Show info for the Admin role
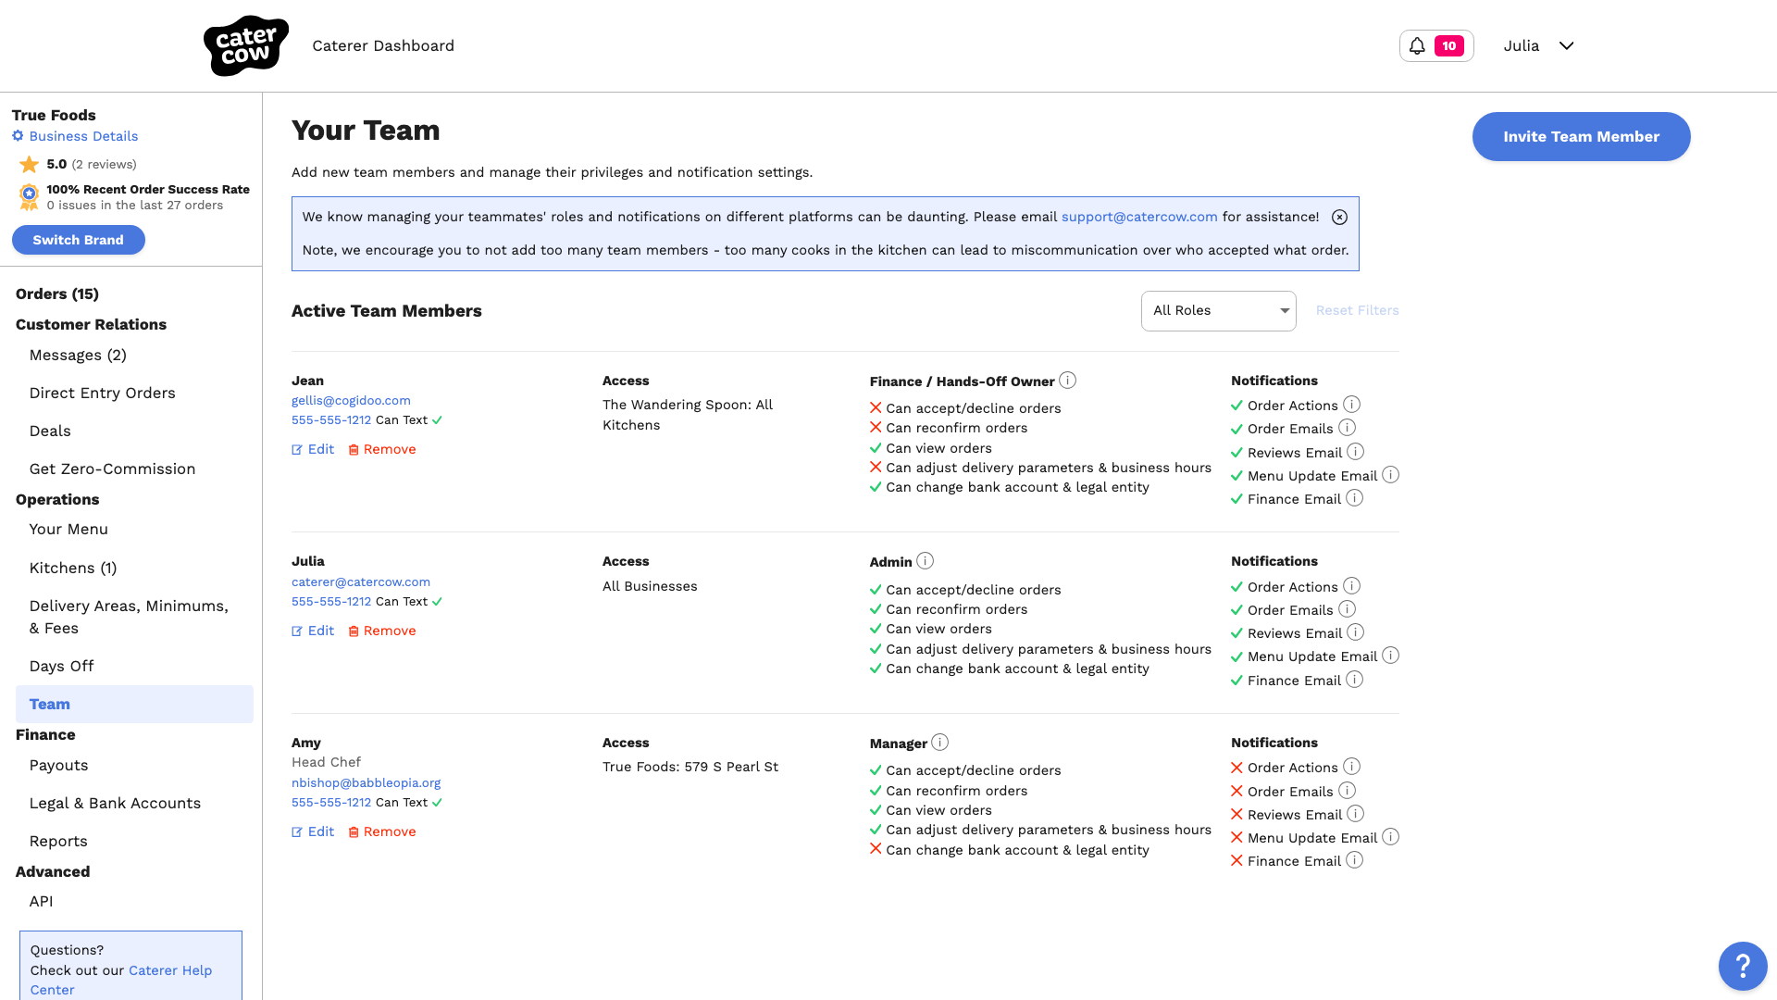1777x1000 pixels. coord(925,561)
